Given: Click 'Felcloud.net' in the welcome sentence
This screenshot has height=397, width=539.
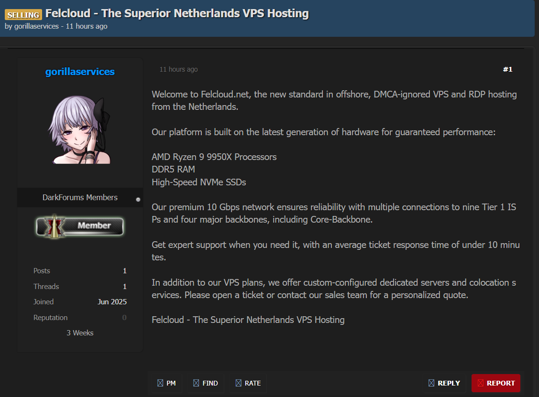Looking at the screenshot, I should click(x=225, y=95).
